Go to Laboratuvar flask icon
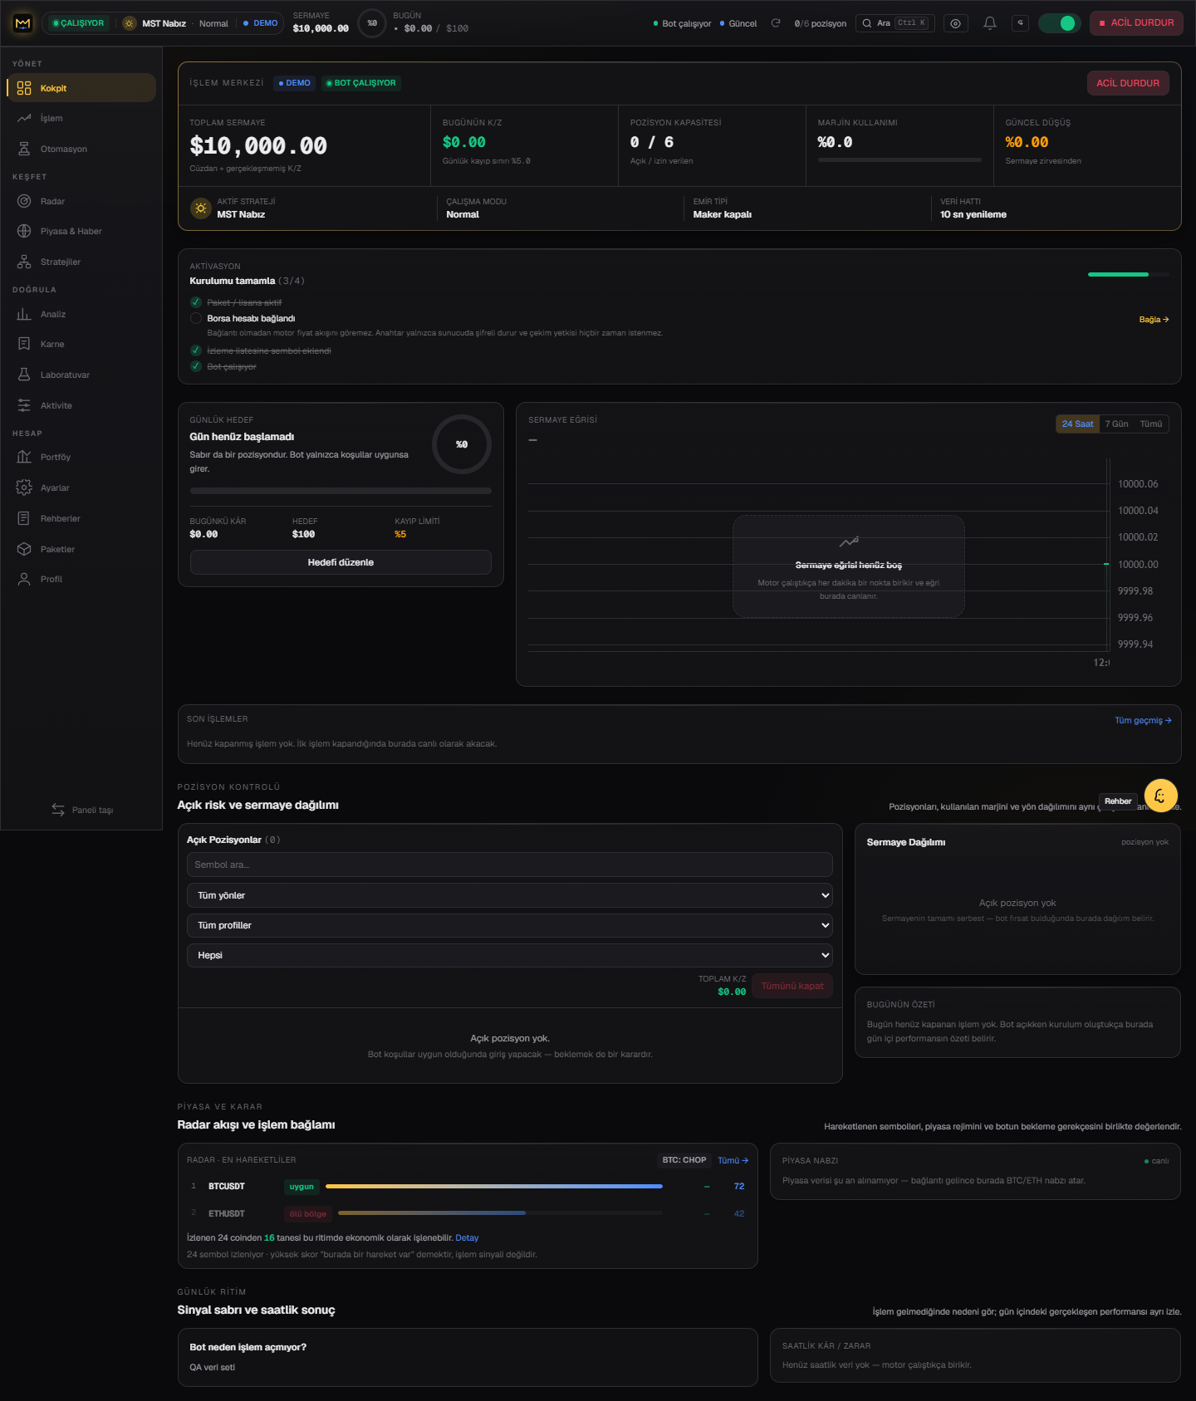 pos(24,375)
